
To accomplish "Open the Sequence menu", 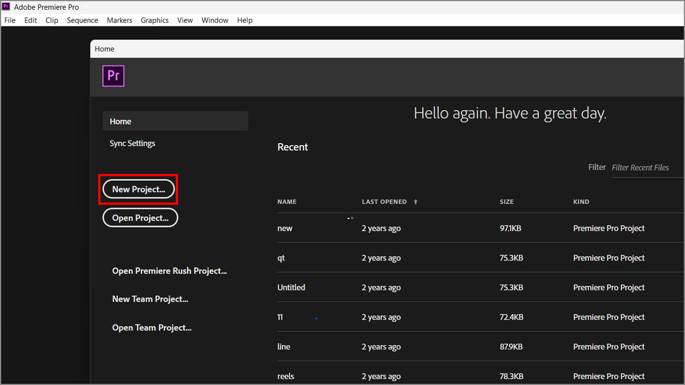I will [x=83, y=20].
